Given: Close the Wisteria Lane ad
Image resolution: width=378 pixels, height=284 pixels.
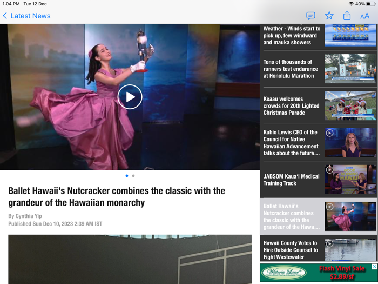Looking at the screenshot, I should tap(374, 267).
